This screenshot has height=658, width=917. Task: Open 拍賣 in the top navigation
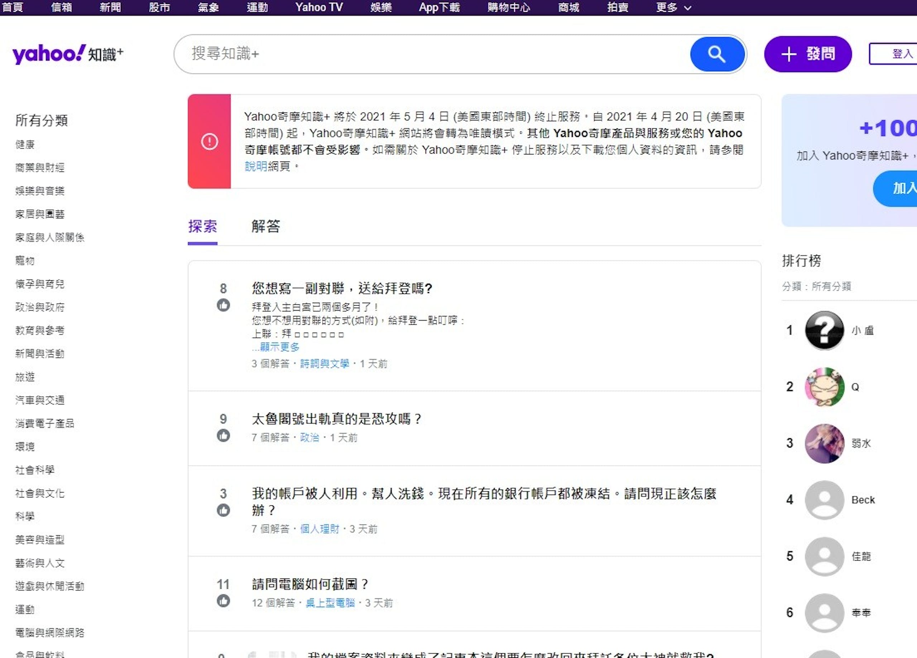click(x=618, y=7)
